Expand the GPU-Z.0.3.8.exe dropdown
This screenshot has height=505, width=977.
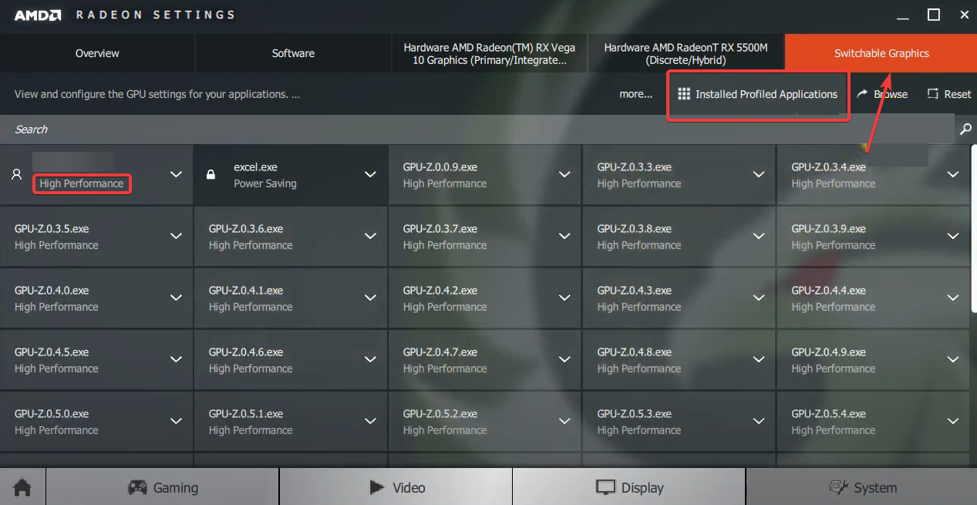point(759,236)
